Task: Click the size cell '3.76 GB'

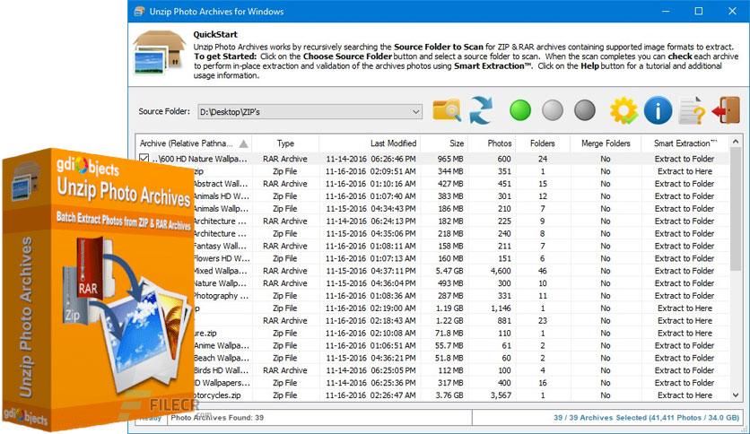Action: click(x=449, y=395)
